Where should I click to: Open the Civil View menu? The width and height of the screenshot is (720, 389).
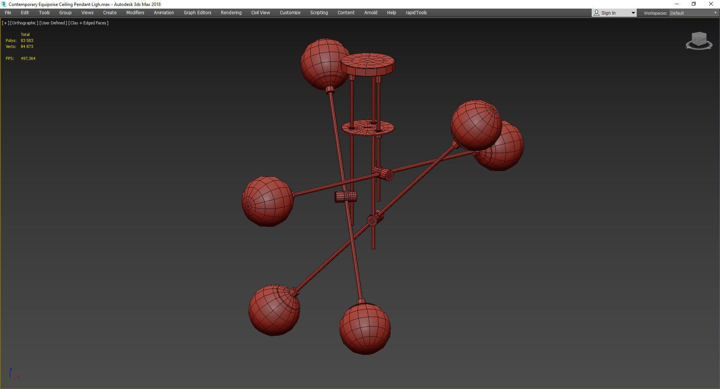(x=261, y=13)
